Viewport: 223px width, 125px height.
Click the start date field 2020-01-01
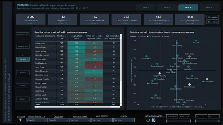(x=172, y=116)
